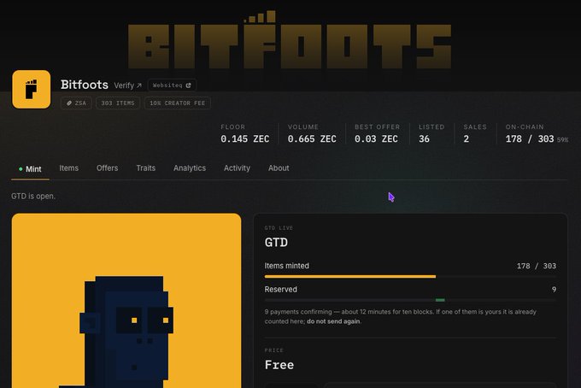Open the Offers tab

coord(107,168)
